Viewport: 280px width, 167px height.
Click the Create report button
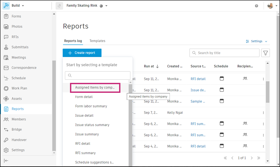(x=82, y=53)
